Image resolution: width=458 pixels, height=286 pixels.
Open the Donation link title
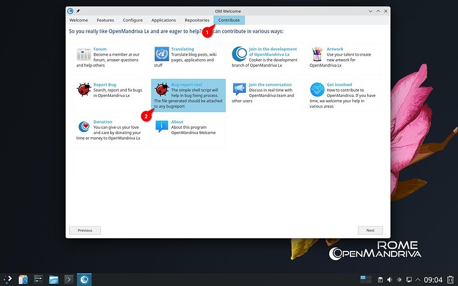click(103, 121)
